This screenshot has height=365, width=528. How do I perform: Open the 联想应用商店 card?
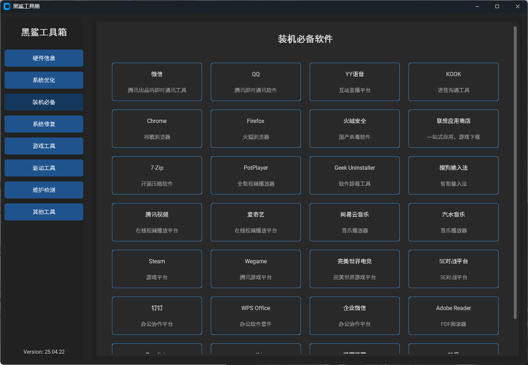[454, 129]
